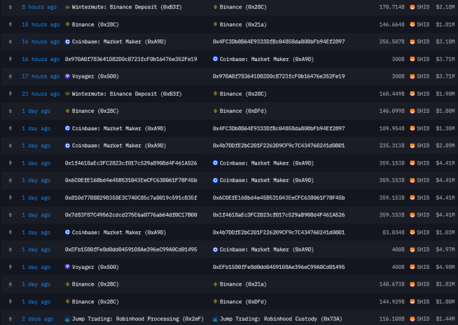
Task: Click the Coinbase logo in the 109.954B row
Action: tap(67, 128)
